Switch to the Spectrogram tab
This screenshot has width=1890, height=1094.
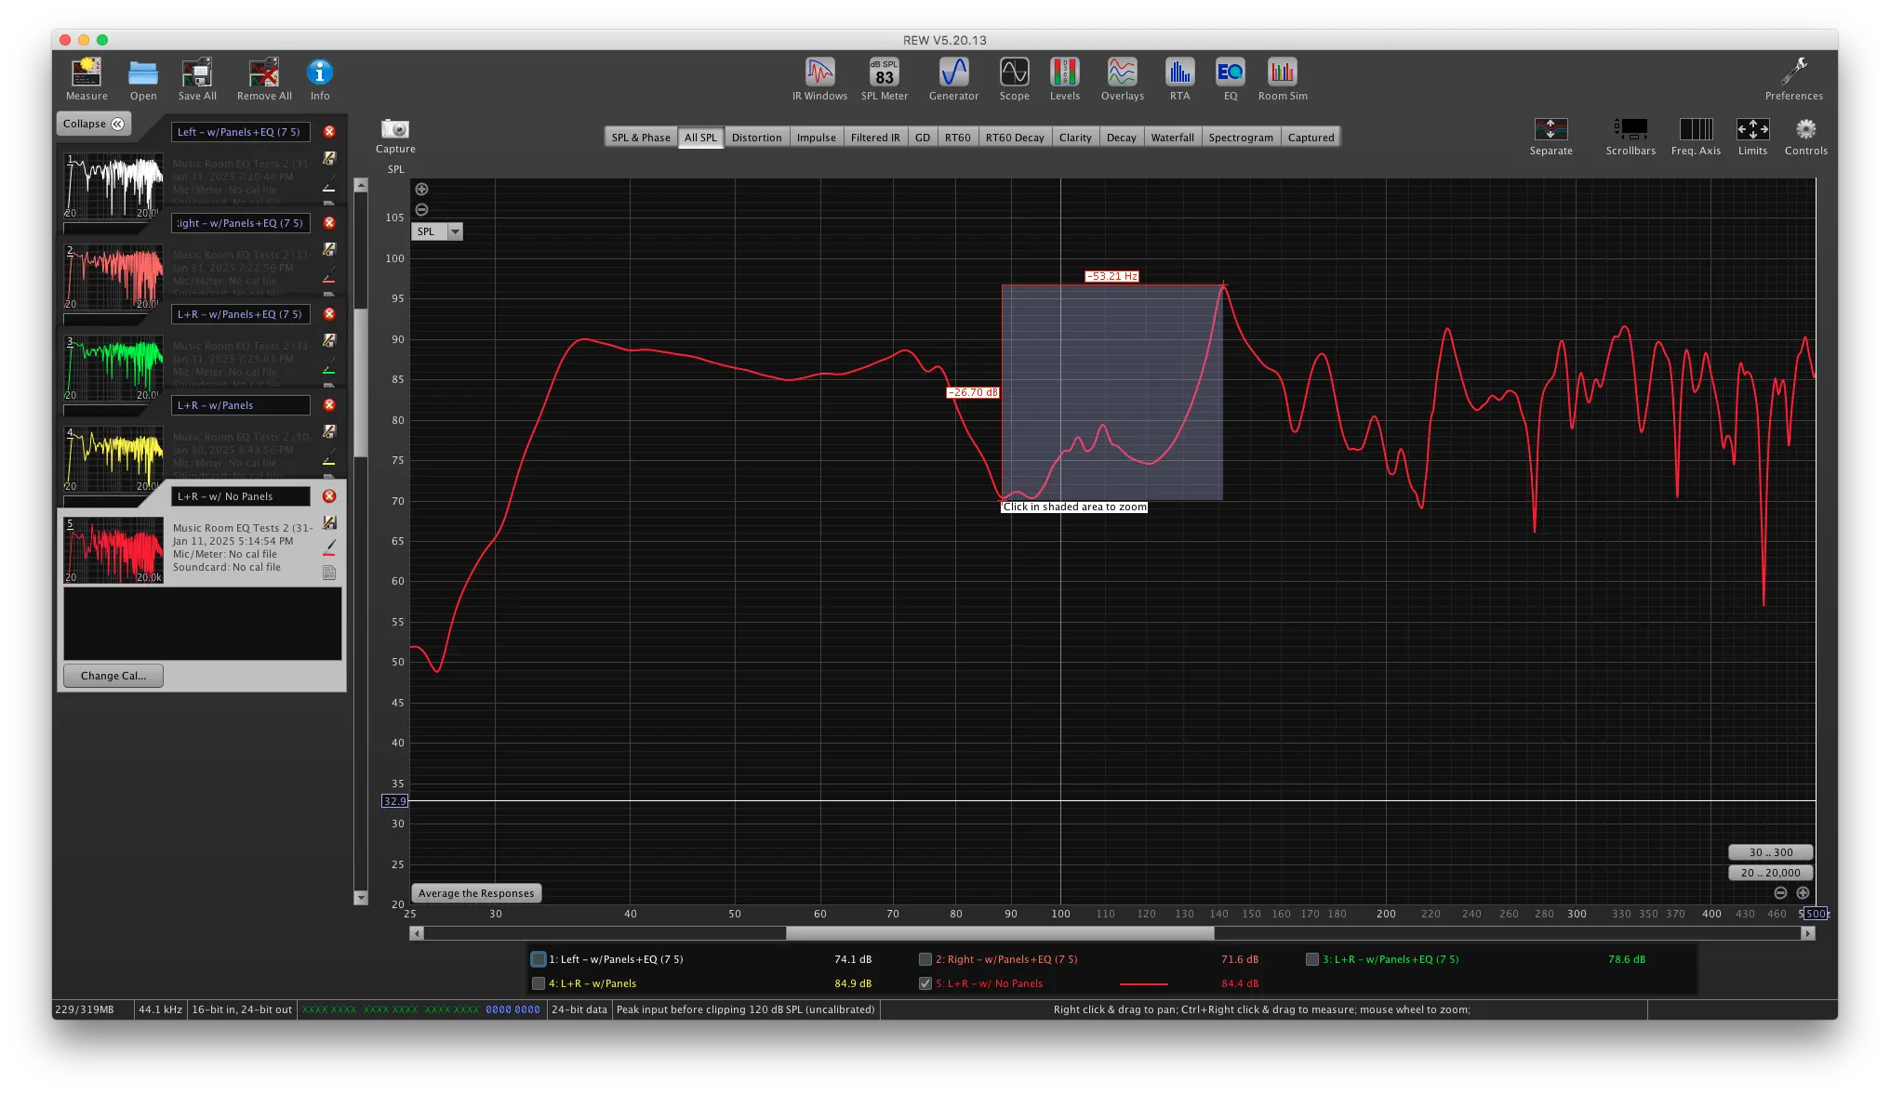(x=1240, y=138)
